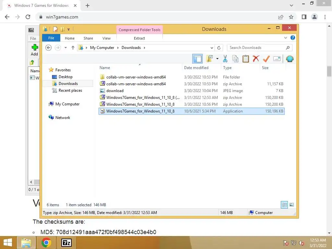Viewport: 332px width, 249px height.
Task: Sort by Date modified column header
Action: tap(201, 68)
